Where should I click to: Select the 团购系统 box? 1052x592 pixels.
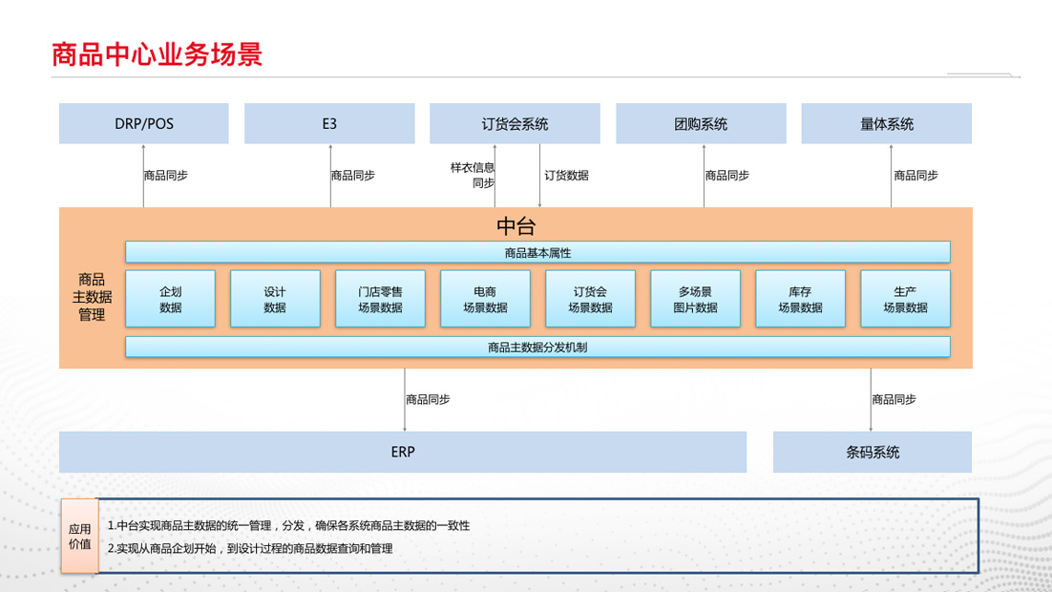click(701, 124)
